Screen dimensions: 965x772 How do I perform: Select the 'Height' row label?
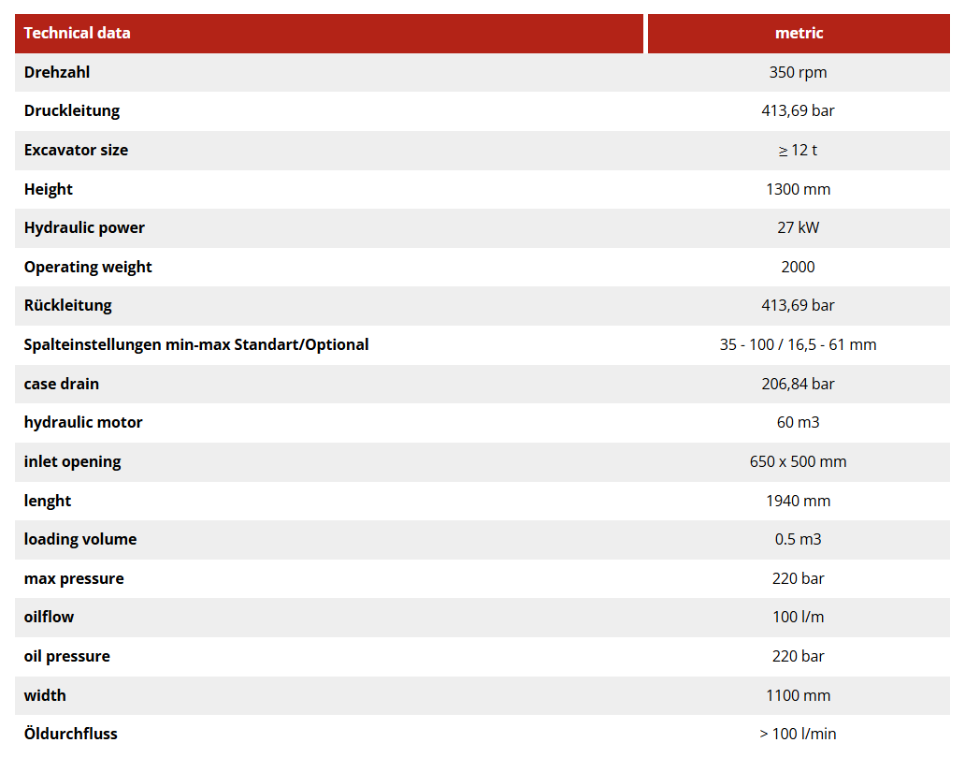[48, 189]
